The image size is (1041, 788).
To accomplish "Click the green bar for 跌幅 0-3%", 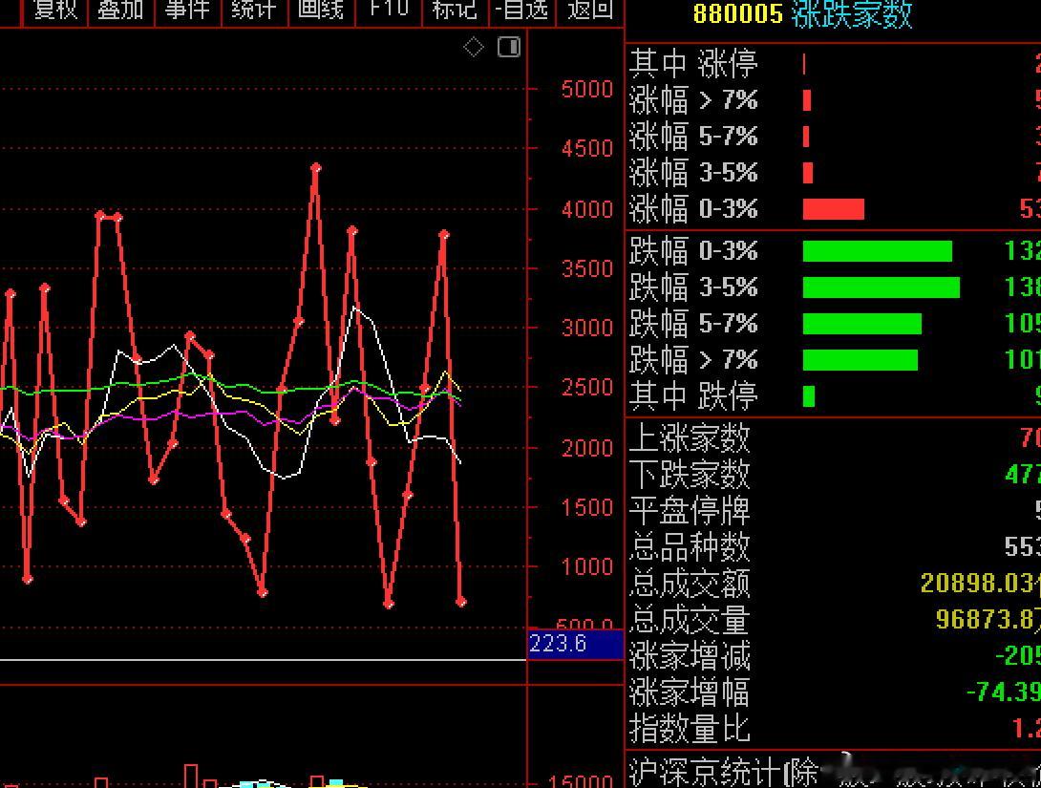I will (878, 251).
